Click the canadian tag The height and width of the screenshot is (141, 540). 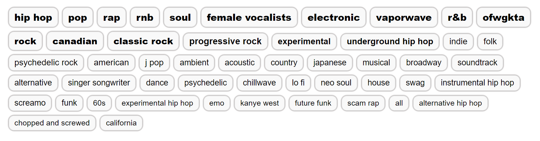pos(75,41)
